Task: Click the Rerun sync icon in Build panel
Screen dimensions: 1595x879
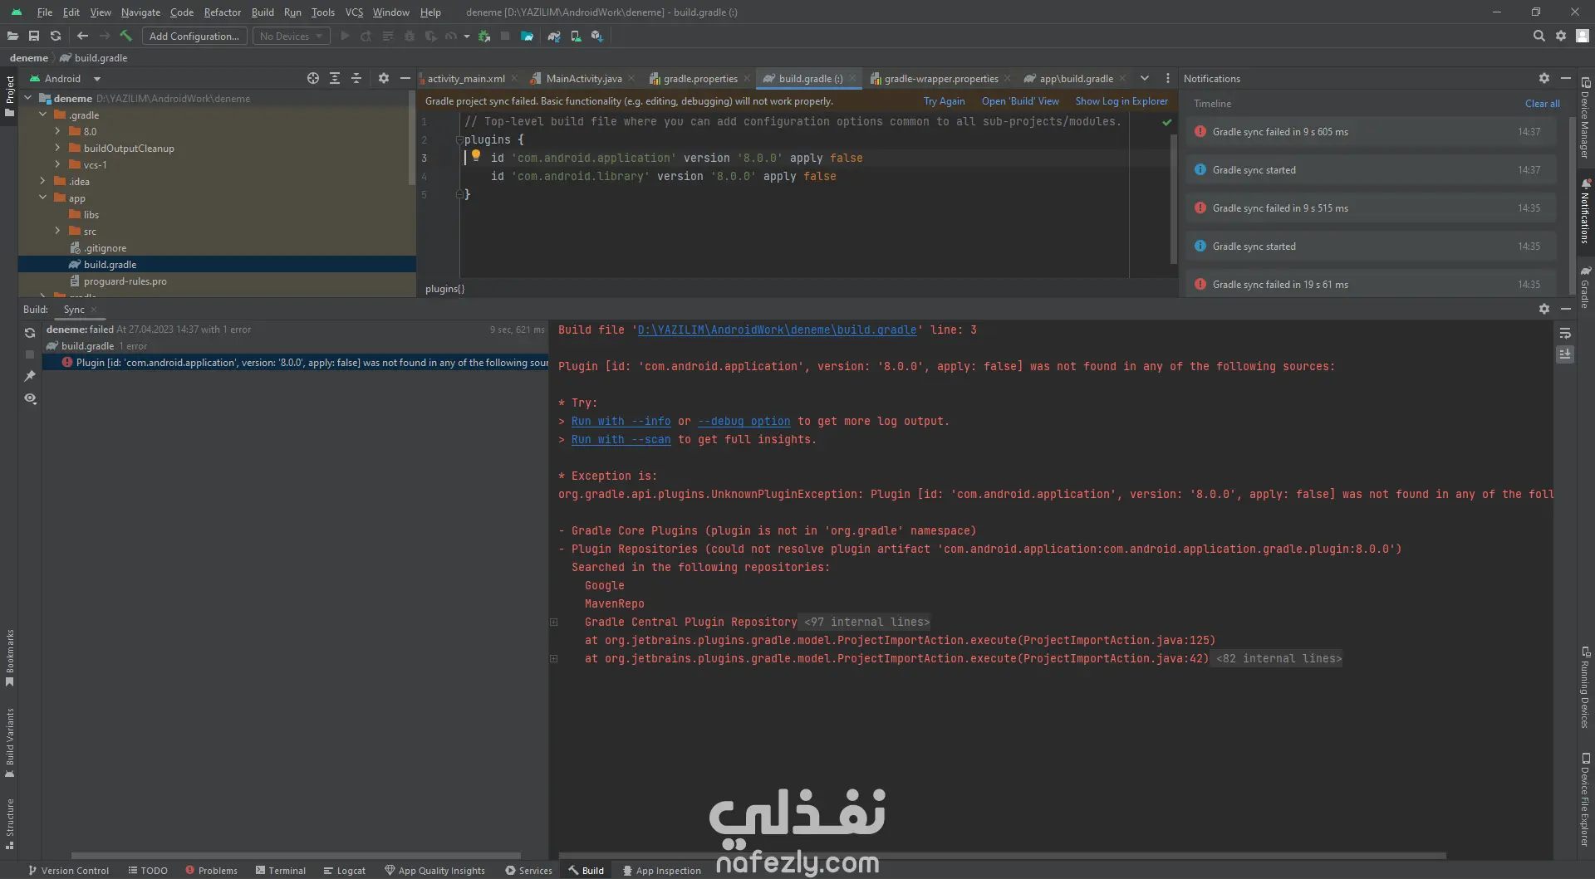Action: 30,333
